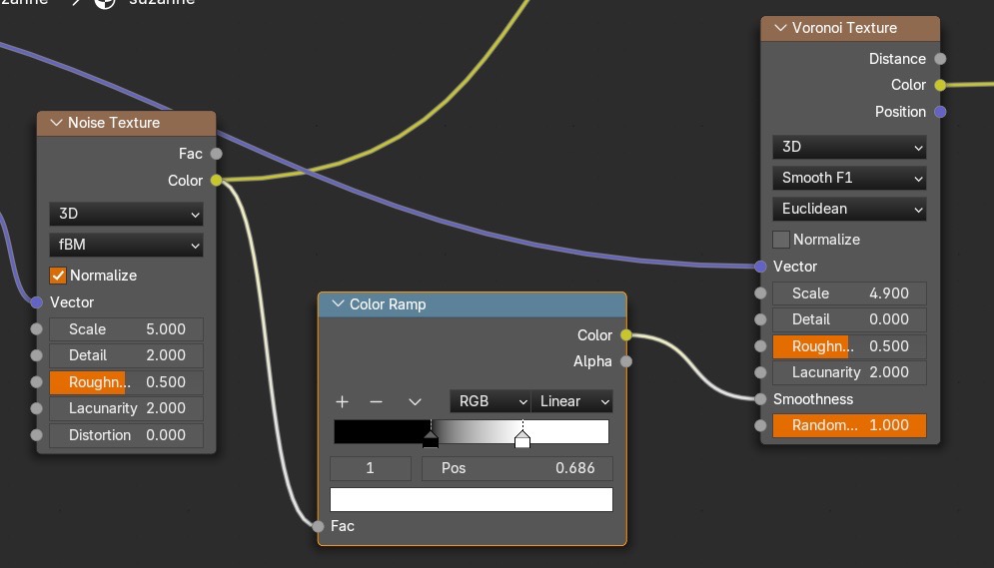Viewport: 994px width, 568px height.
Task: Select the Voronoi Texture node title
Action: point(844,28)
